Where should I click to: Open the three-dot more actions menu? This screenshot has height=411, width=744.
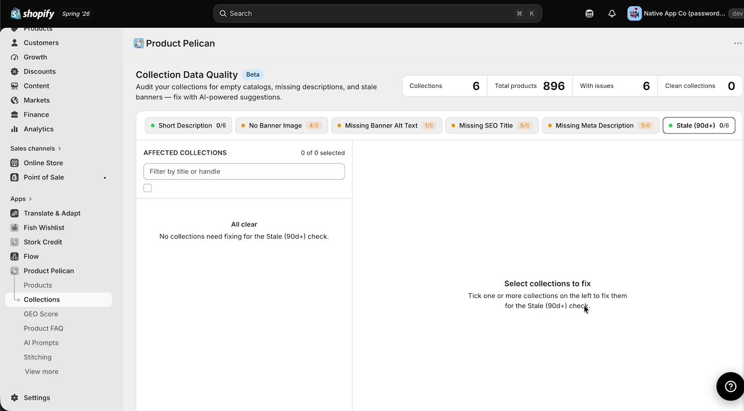point(737,43)
